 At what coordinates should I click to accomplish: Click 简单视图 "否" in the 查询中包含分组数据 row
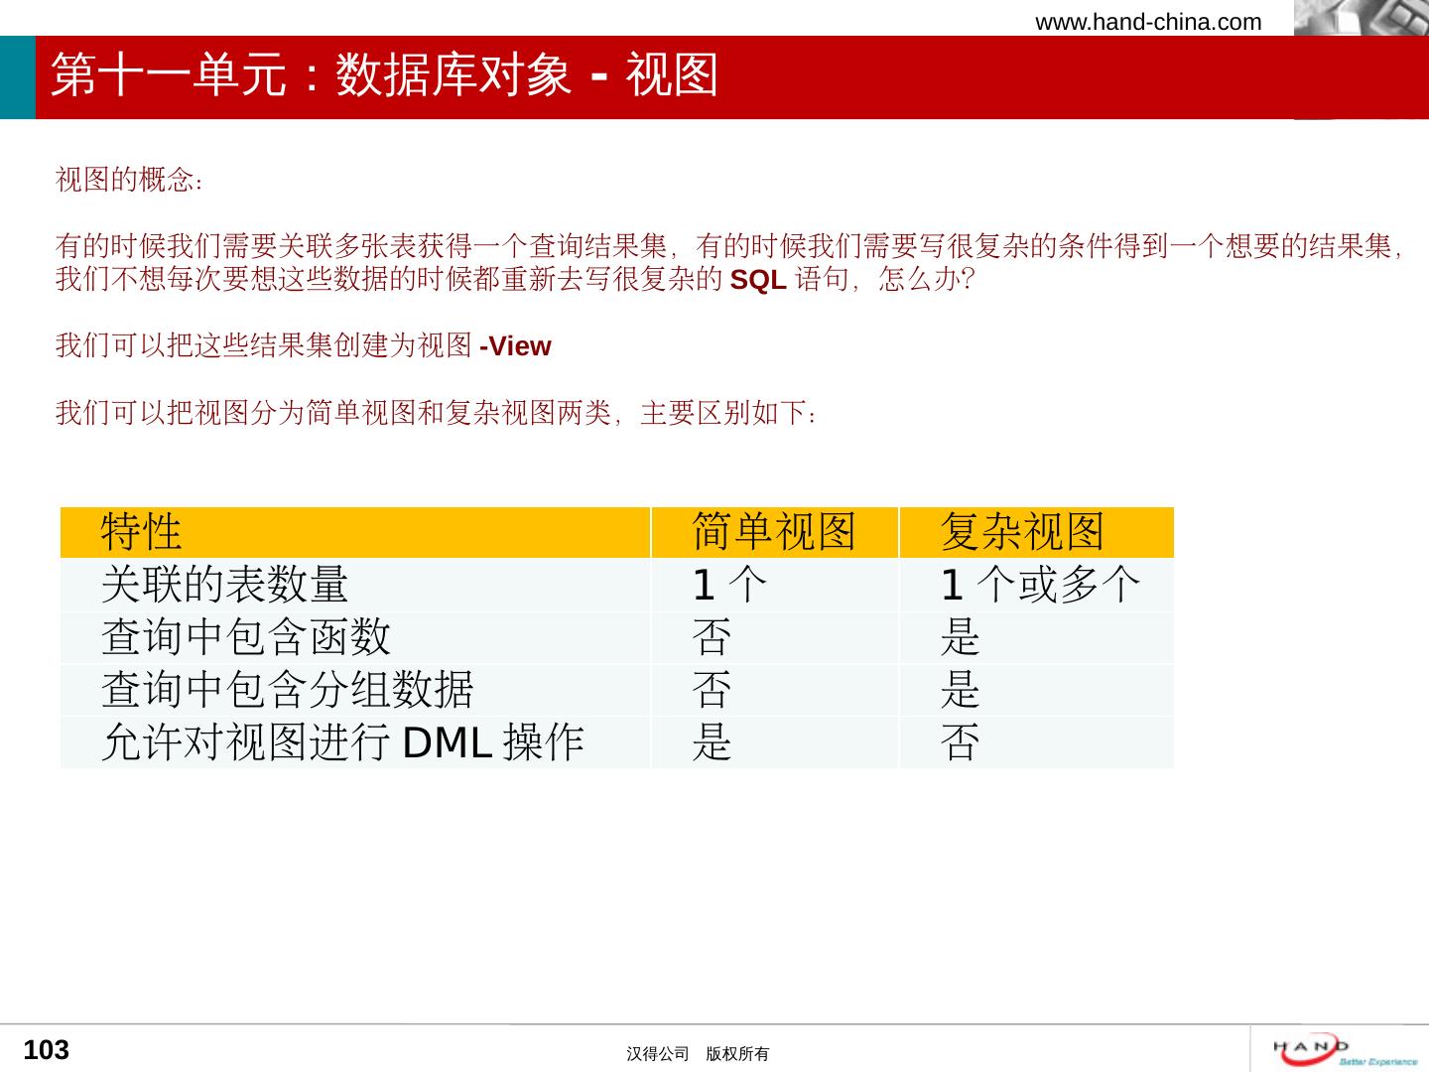click(775, 690)
